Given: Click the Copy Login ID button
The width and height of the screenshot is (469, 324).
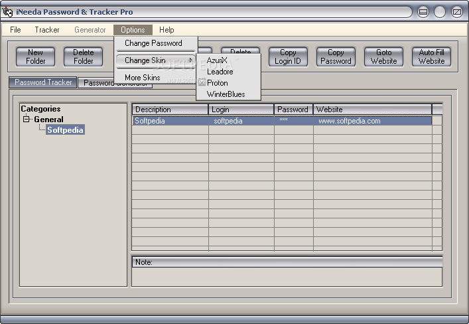Looking at the screenshot, I should pyautogui.click(x=288, y=56).
